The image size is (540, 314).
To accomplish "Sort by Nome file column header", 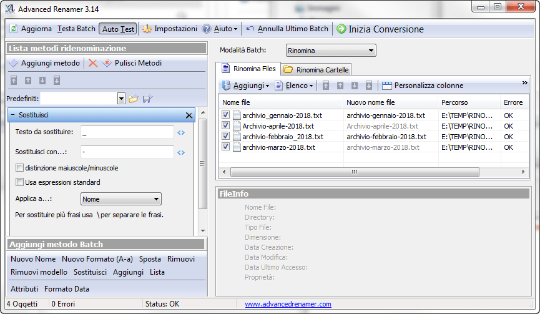I will [x=281, y=102].
